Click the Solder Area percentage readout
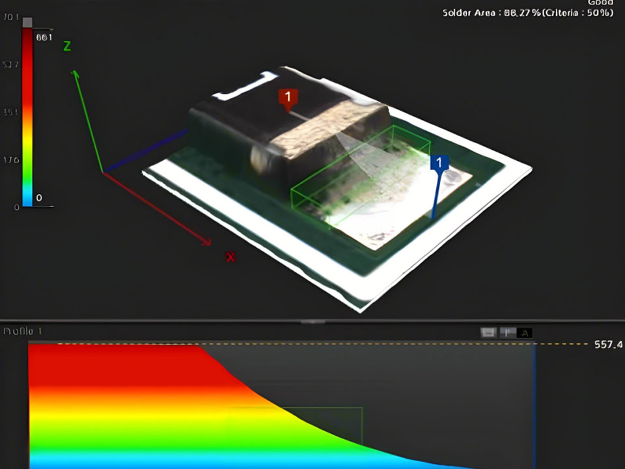The width and height of the screenshot is (625, 469). [x=527, y=12]
